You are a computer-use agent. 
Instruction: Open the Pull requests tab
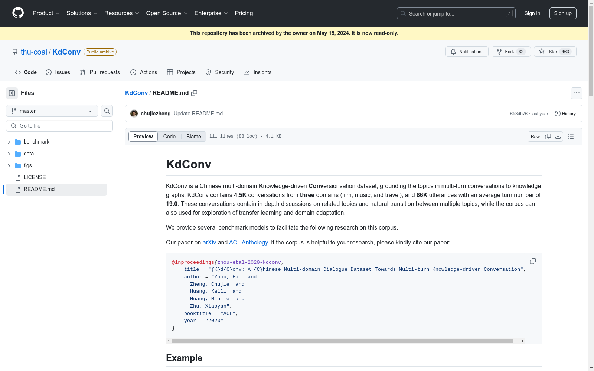click(x=100, y=72)
